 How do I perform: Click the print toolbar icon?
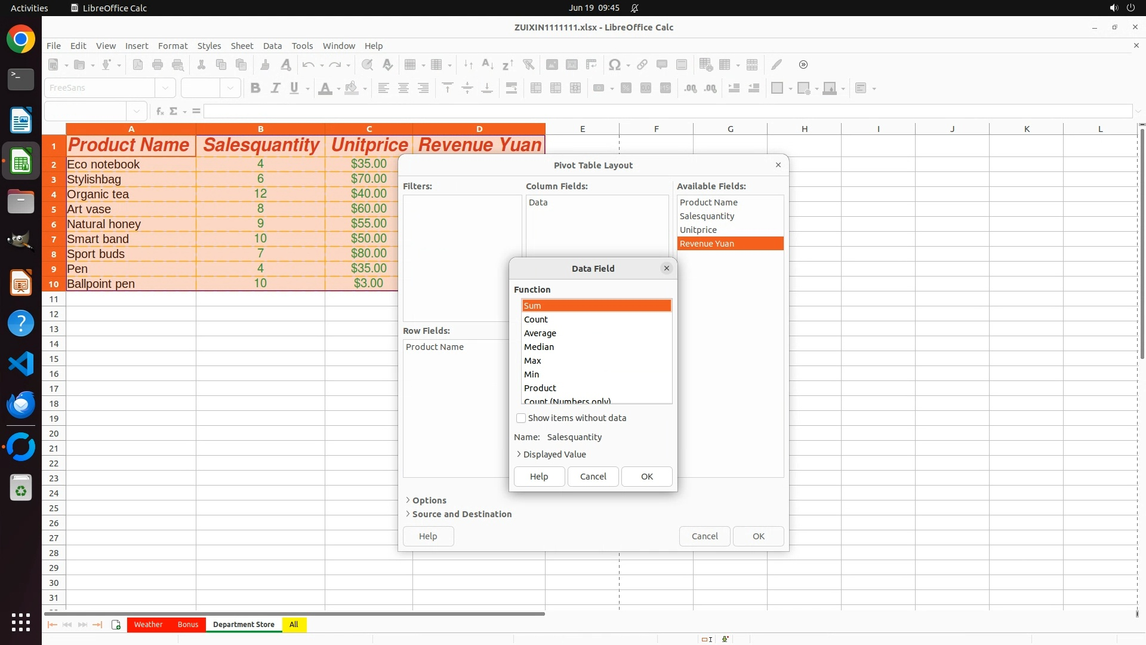158,64
